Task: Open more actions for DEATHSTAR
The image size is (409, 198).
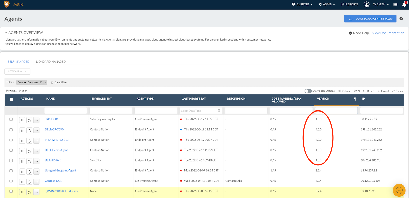Action: tap(36, 161)
